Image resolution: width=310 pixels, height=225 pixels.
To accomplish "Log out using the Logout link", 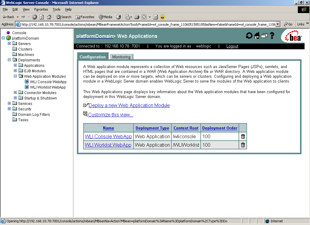I will (x=232, y=46).
